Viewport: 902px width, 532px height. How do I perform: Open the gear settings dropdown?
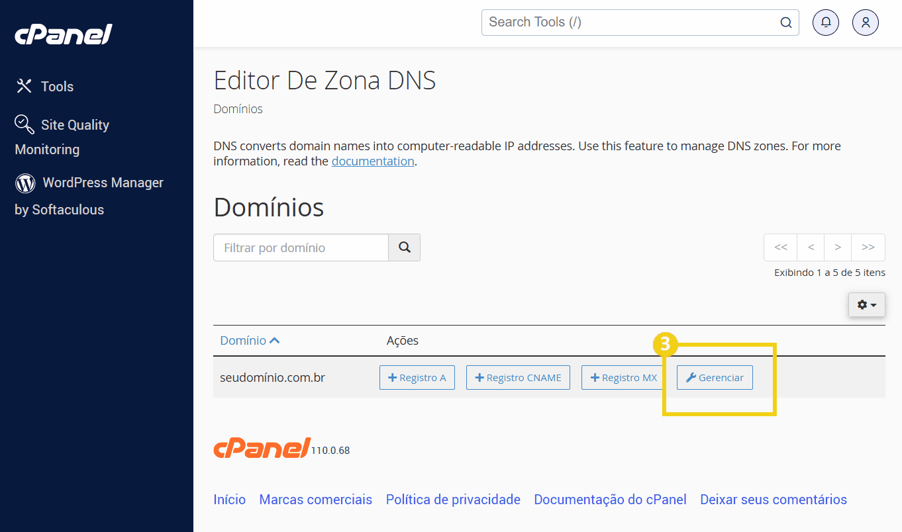click(867, 304)
